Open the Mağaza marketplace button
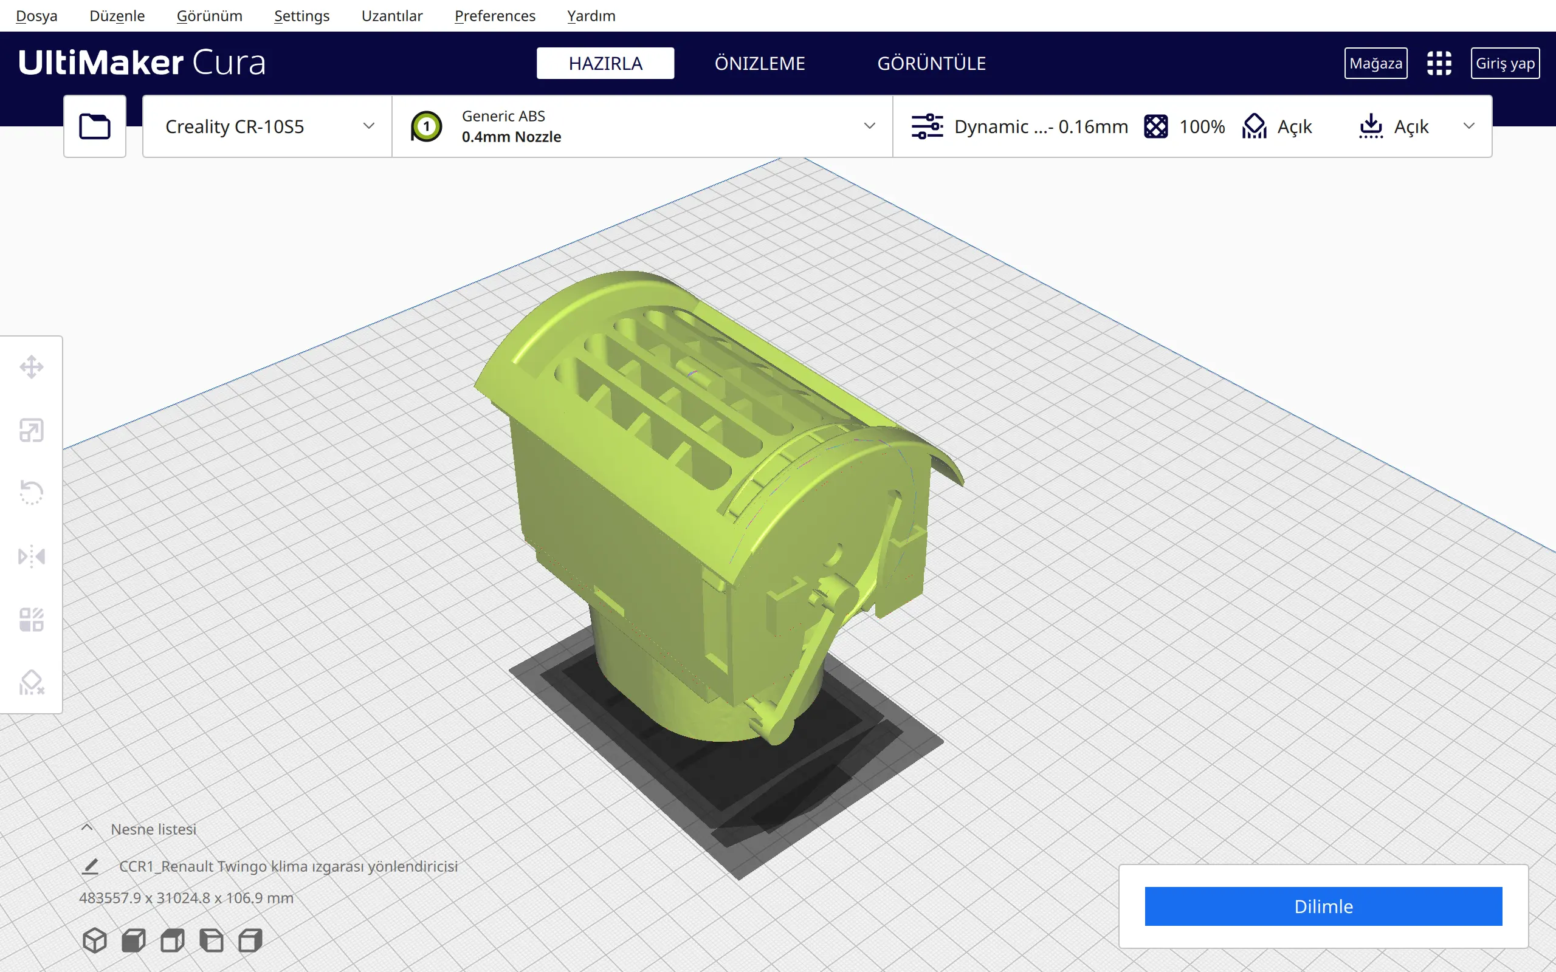This screenshot has height=972, width=1556. [1375, 63]
